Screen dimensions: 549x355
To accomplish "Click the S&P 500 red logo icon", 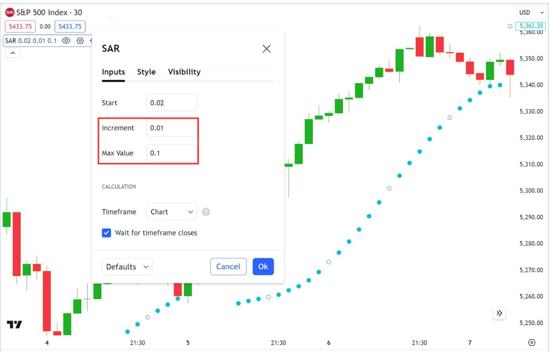I will coord(10,12).
